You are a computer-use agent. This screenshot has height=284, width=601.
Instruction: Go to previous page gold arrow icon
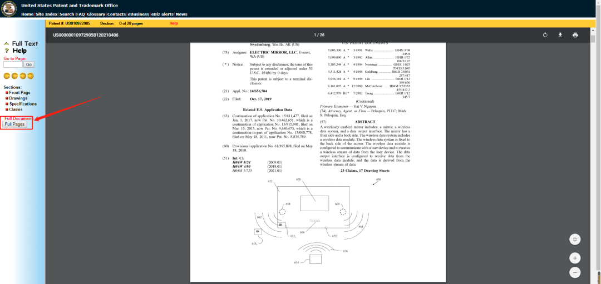(x=14, y=76)
